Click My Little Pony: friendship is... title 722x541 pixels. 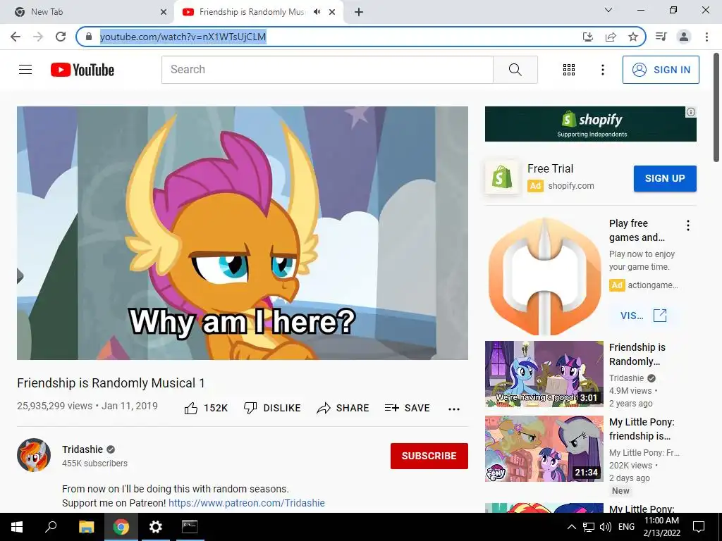(642, 429)
